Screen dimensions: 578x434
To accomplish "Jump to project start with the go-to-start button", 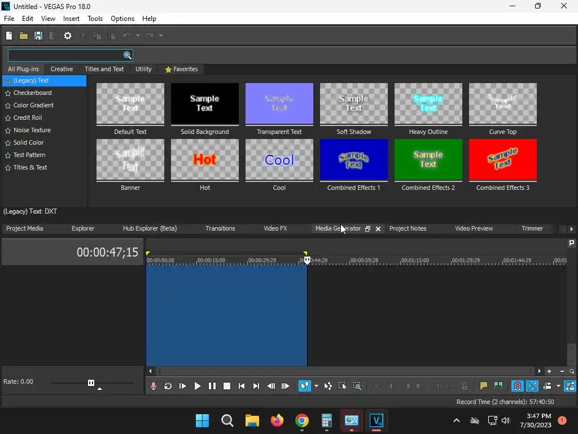I will click(x=242, y=386).
